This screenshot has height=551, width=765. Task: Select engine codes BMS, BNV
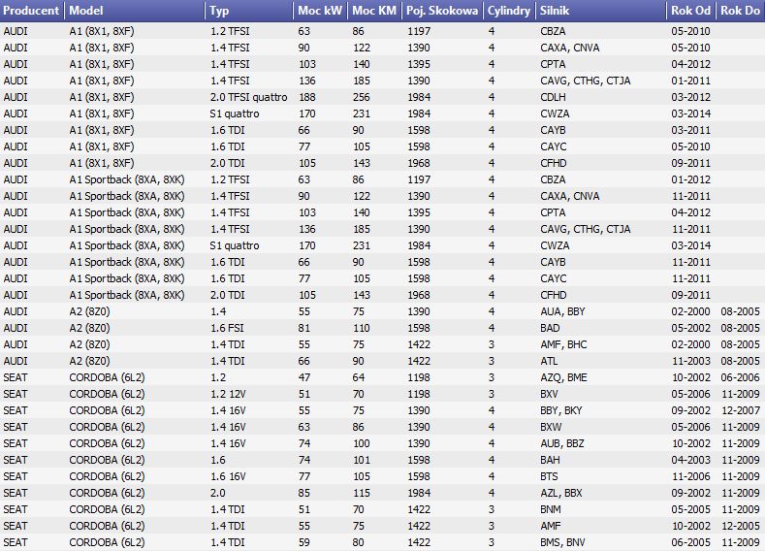pos(562,542)
